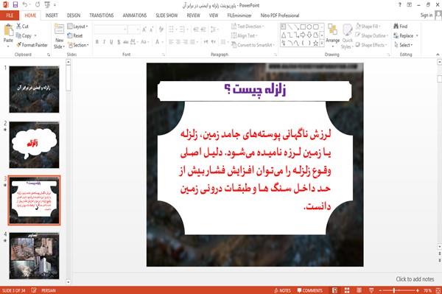442x294 pixels.
Task: Open the Copy options arrow
Action: pyautogui.click(x=35, y=36)
